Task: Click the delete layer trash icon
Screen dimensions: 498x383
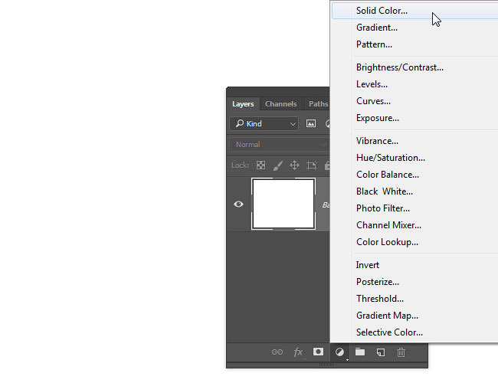Action: [x=401, y=352]
